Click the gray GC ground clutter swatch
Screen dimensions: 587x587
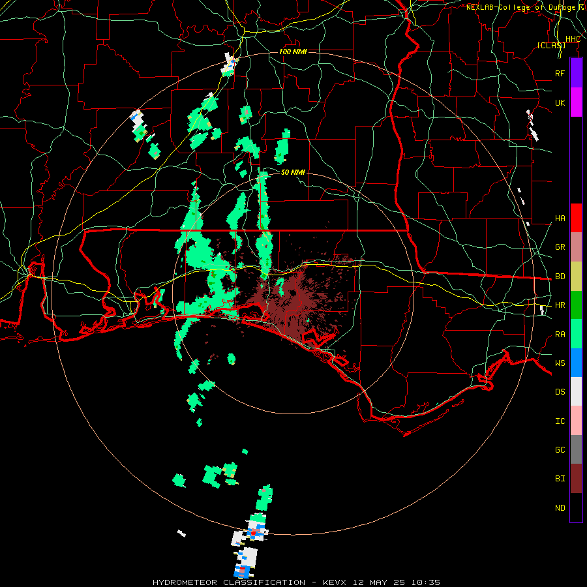point(576,449)
